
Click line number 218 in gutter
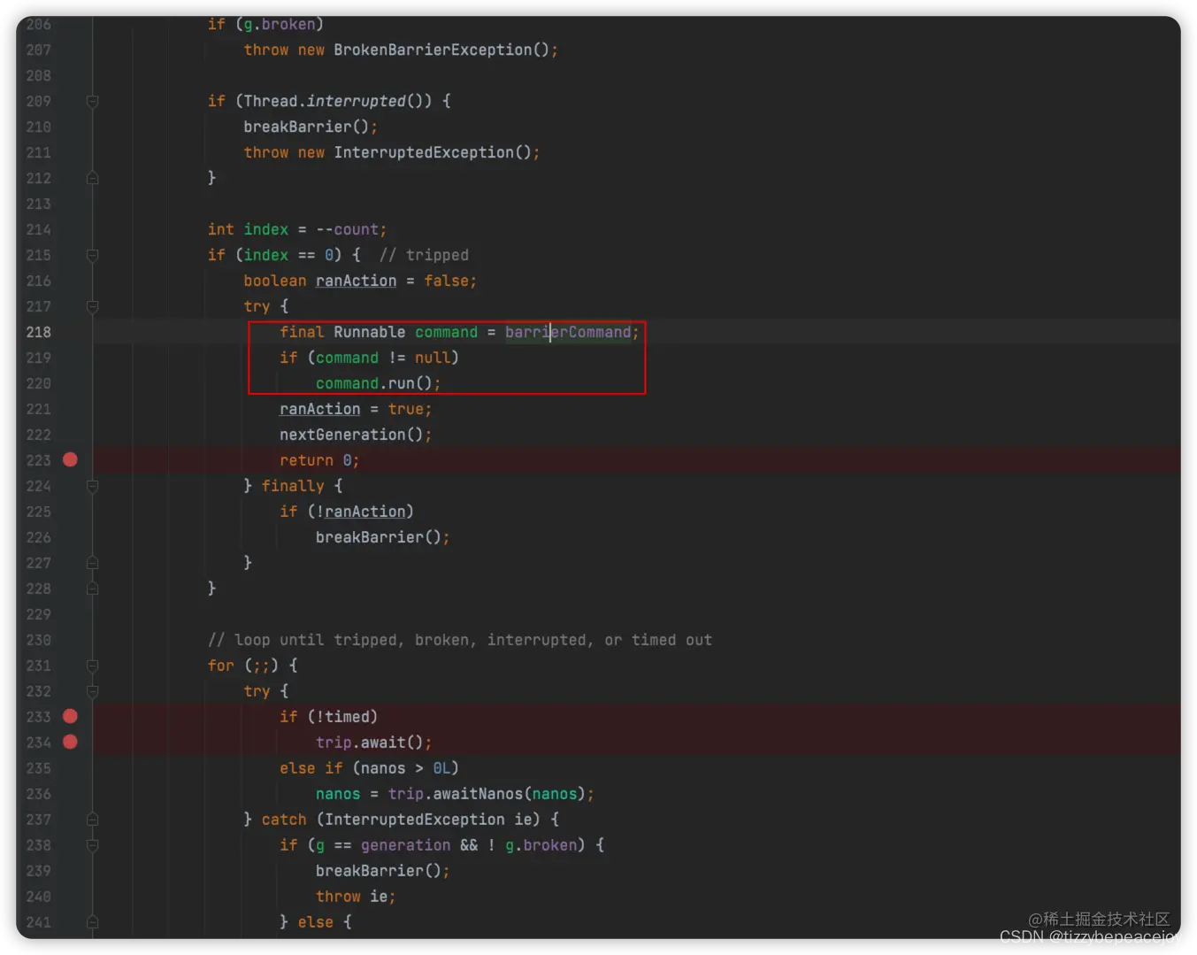pyautogui.click(x=38, y=332)
